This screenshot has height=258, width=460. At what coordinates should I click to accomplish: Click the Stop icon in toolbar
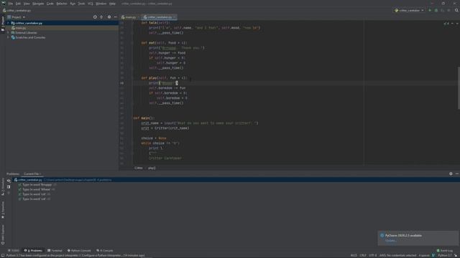[x=448, y=11]
